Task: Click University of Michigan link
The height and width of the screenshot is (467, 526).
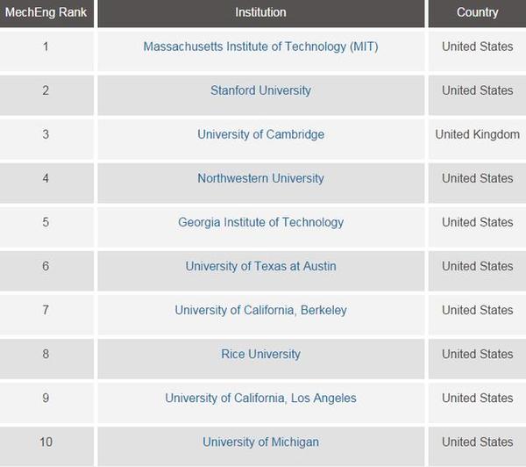Action: click(x=260, y=442)
